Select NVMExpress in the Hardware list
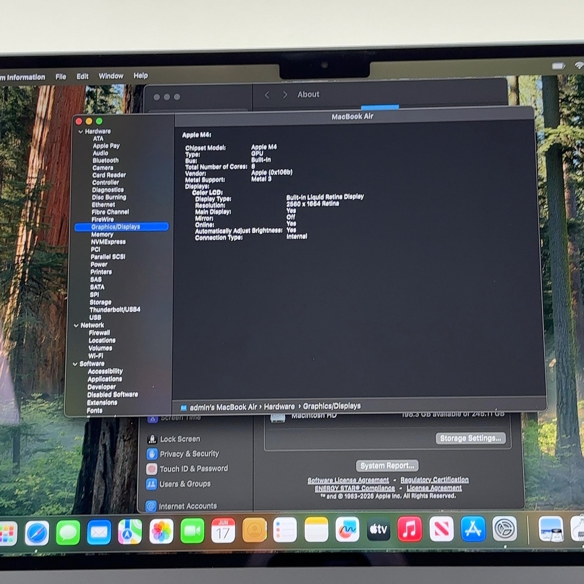 click(x=108, y=242)
